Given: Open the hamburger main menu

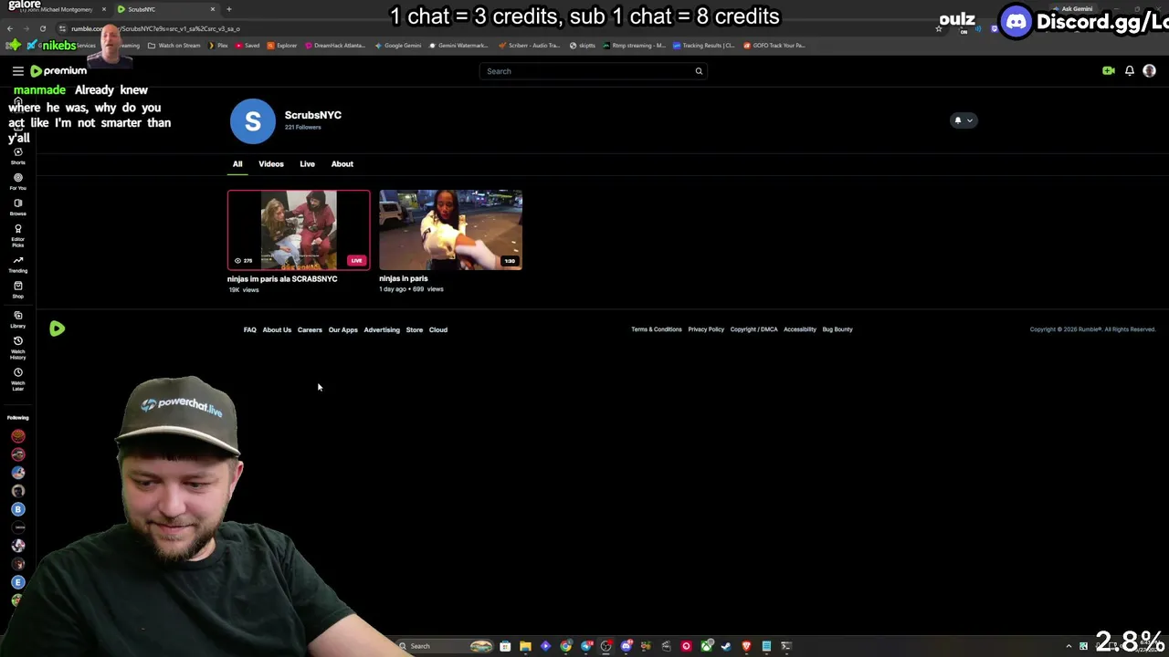Looking at the screenshot, I should [x=17, y=71].
